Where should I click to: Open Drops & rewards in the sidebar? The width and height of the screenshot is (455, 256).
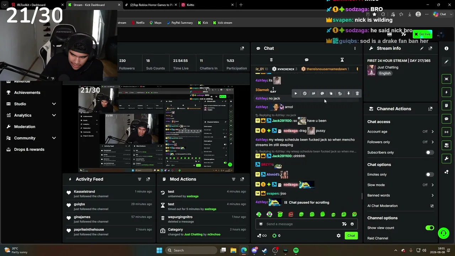click(29, 149)
